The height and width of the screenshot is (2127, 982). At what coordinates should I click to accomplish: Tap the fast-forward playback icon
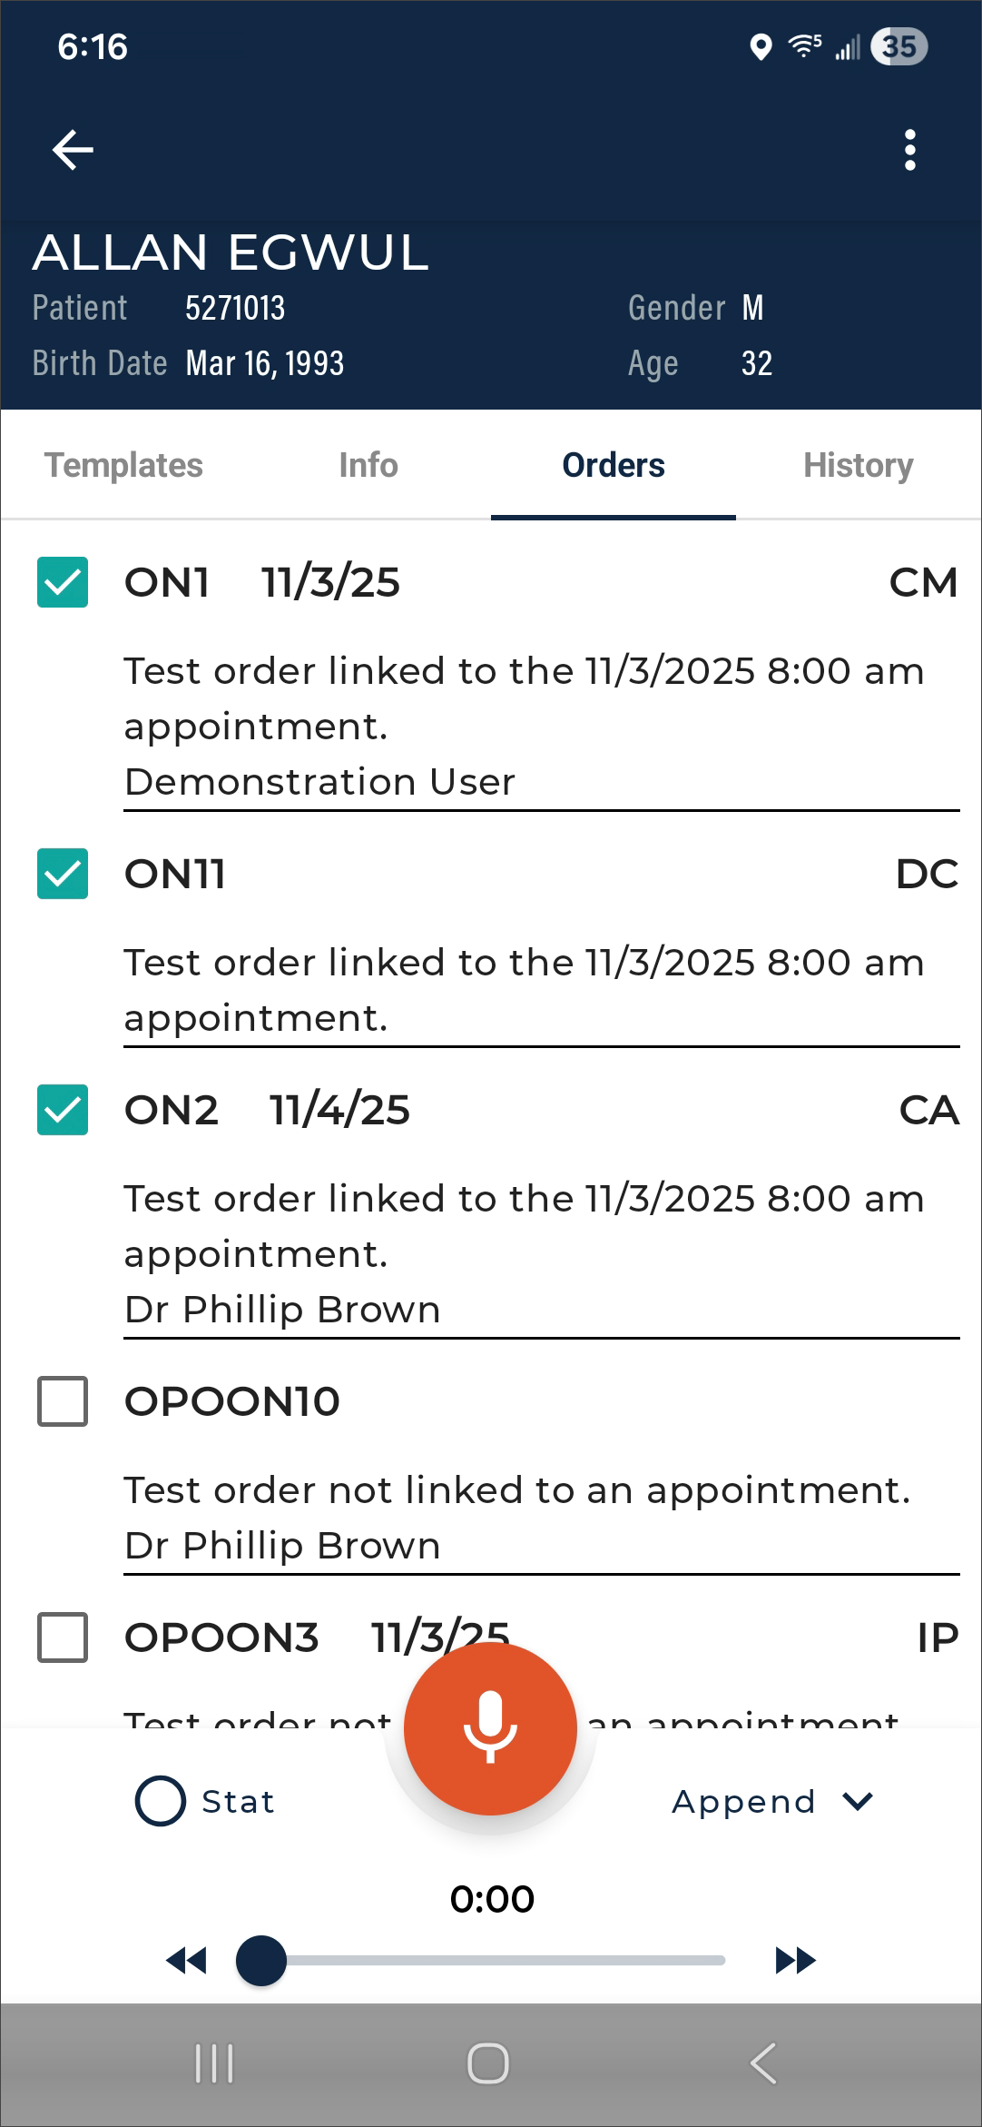point(795,1960)
